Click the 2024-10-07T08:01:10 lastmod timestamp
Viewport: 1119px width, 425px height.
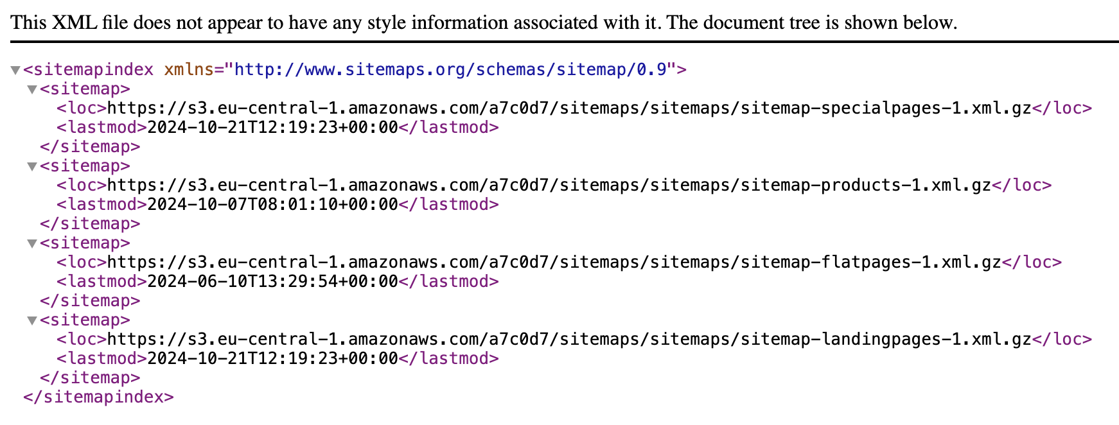point(272,204)
